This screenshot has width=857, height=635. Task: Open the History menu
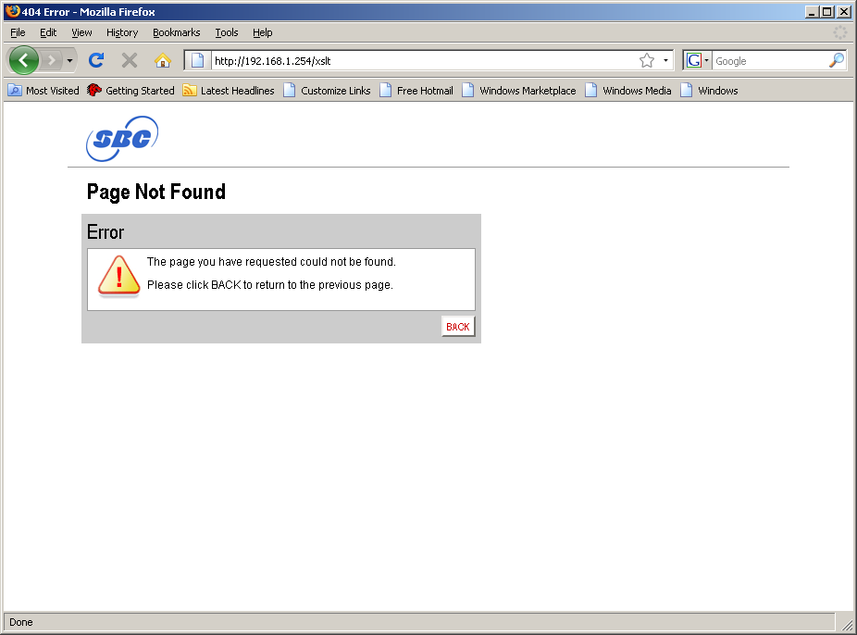click(x=122, y=32)
